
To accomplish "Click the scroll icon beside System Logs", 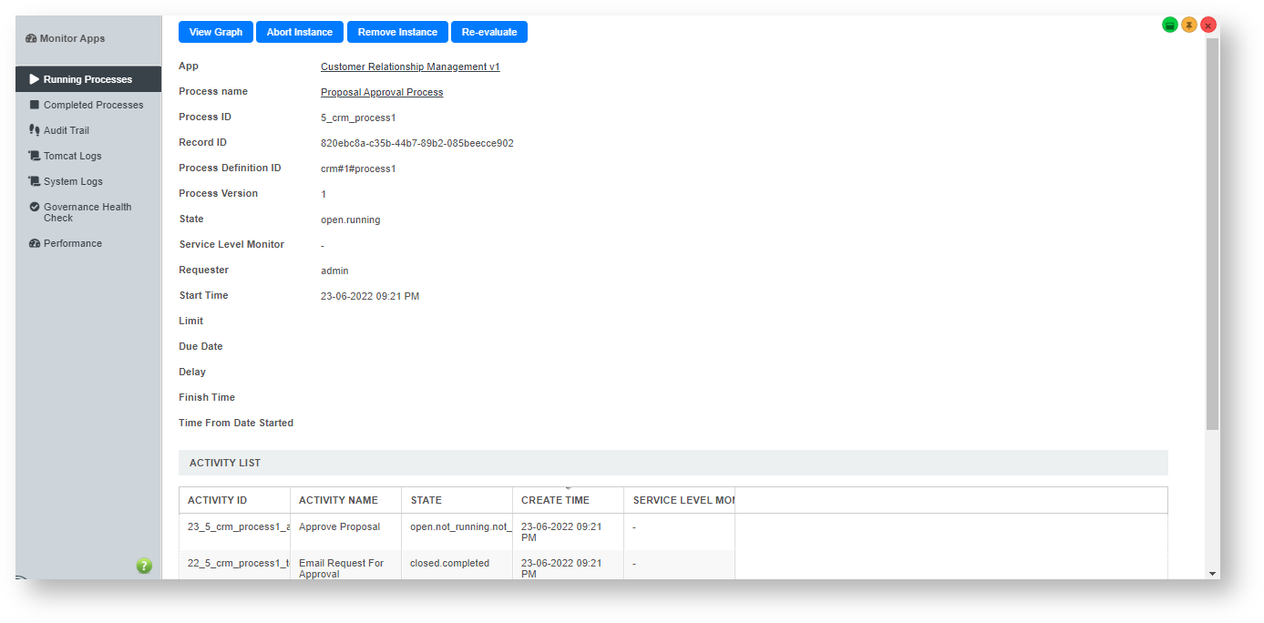I will 35,181.
